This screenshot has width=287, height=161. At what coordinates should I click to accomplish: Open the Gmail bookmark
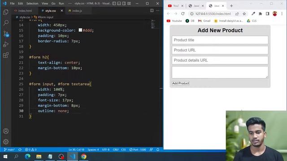point(204,21)
